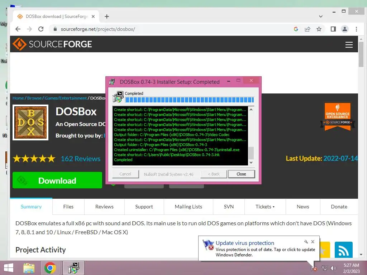Click installer log scrollbar down arrow
The image size is (367, 275).
click(251, 163)
